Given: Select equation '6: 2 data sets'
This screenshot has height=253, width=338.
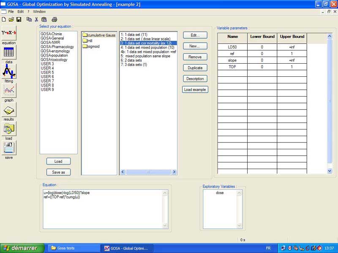Looking at the screenshot, I should (x=131, y=60).
